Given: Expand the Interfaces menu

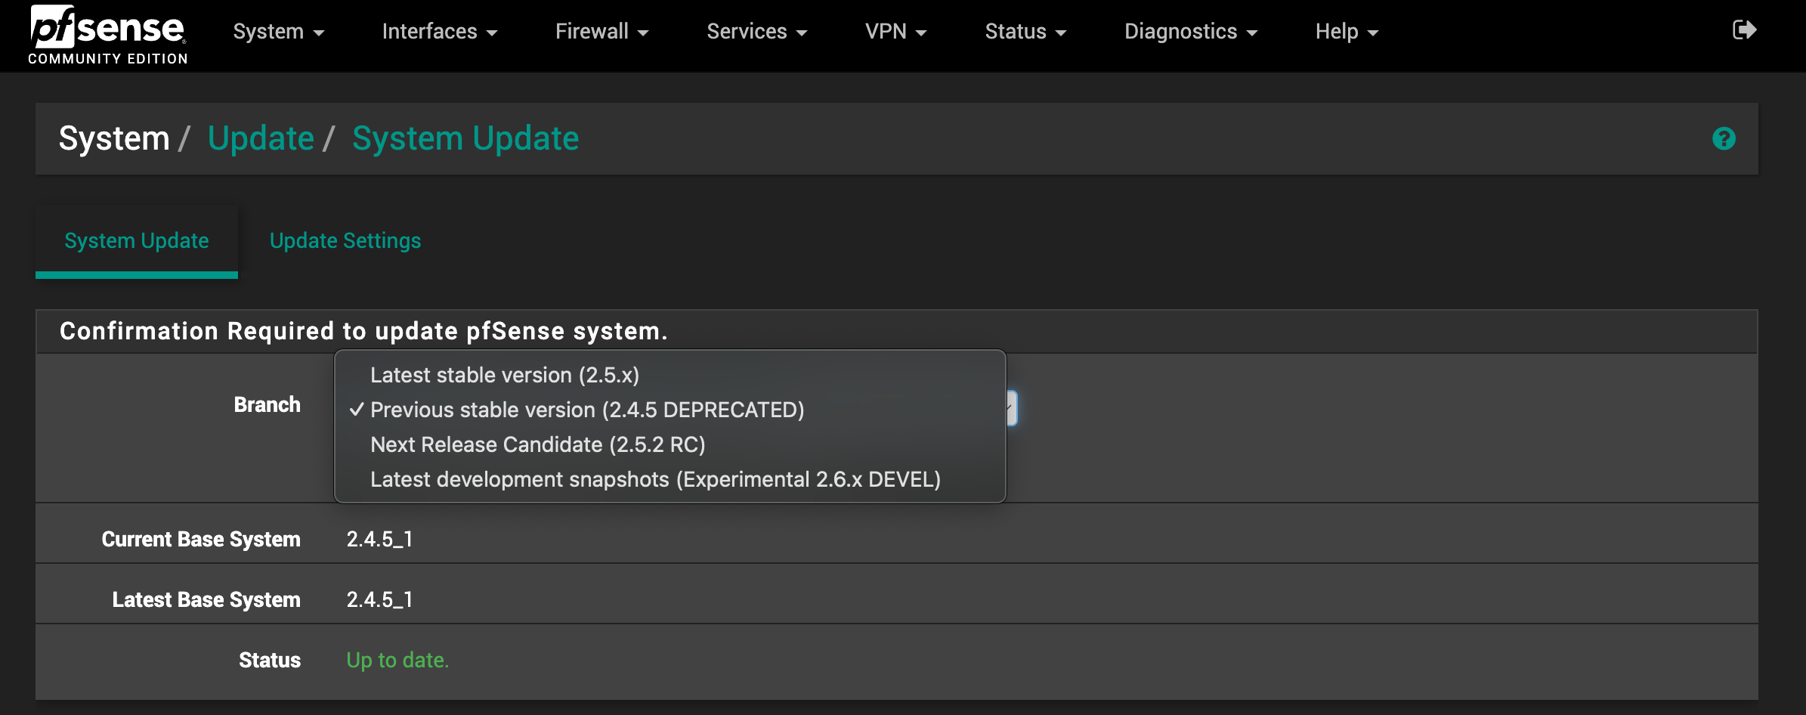Looking at the screenshot, I should click(439, 32).
